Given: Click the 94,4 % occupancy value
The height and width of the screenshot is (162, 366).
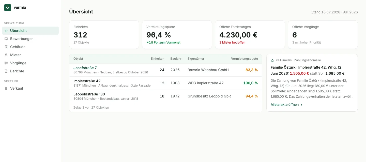Looking at the screenshot, I should [252, 96].
